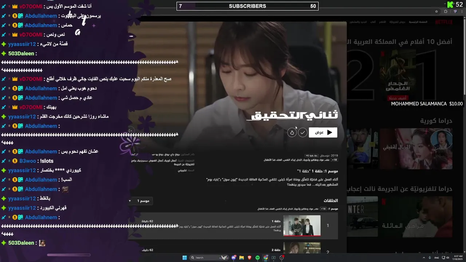The image size is (466, 262).
Task: Select the حلقة 2 episode thumbnail
Action: 302,248
